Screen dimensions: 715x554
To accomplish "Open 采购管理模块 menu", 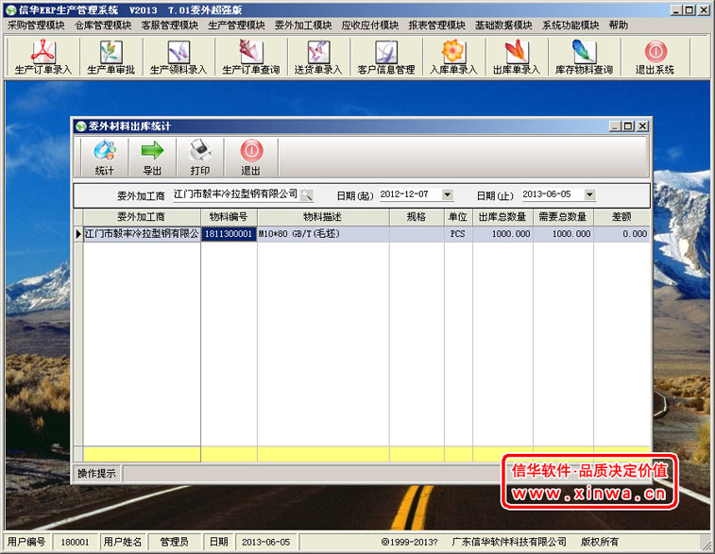I will pos(36,25).
